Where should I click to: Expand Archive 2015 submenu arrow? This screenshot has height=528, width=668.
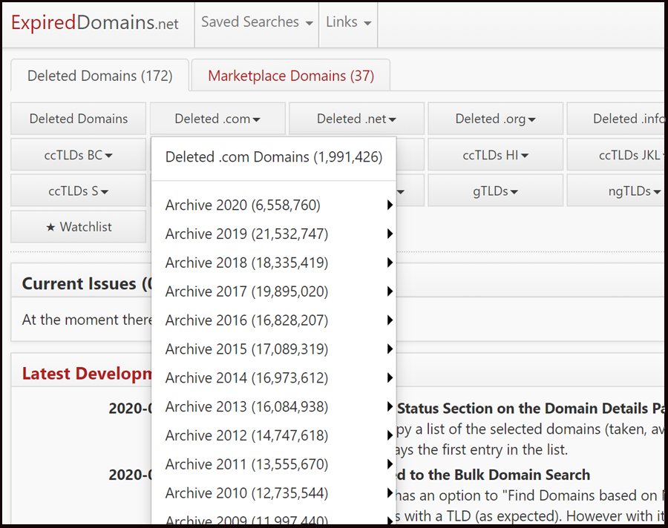(390, 349)
